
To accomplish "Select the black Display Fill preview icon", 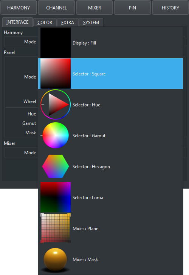I will (56, 43).
